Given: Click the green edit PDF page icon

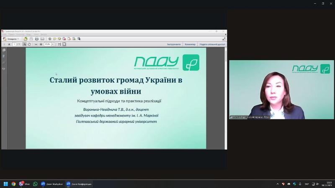Looking at the screenshot, I should 74,39.
